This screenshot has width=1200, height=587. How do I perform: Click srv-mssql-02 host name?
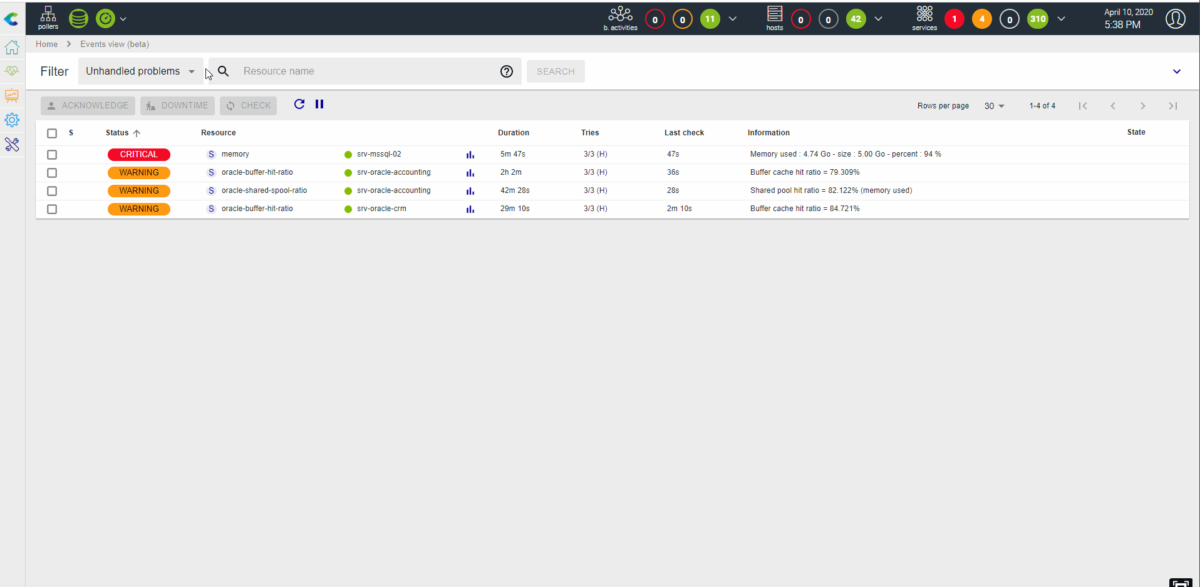point(379,154)
